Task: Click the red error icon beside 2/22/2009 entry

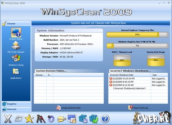Action: coord(111,85)
